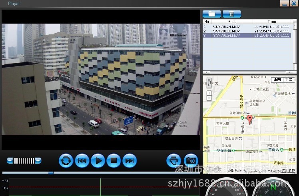Screen dimensions: 299x196
Task: Raise the volume with the plus button
Action: pos(38,160)
